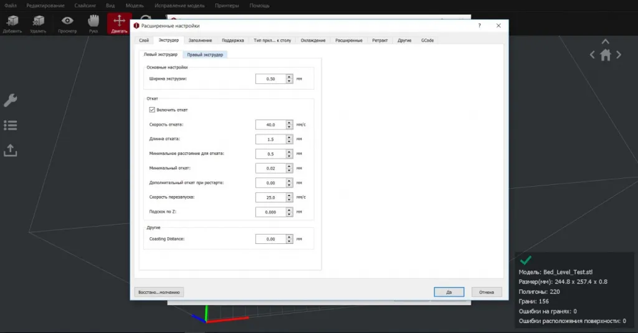Click the export upload icon in sidebar

click(x=11, y=150)
